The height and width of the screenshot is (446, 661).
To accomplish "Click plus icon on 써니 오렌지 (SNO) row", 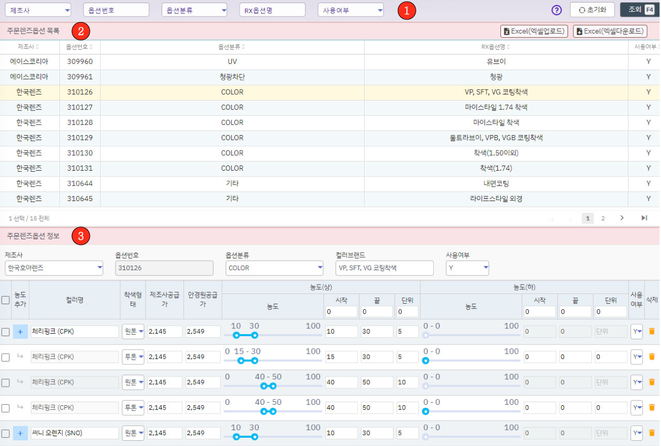I will 20,433.
